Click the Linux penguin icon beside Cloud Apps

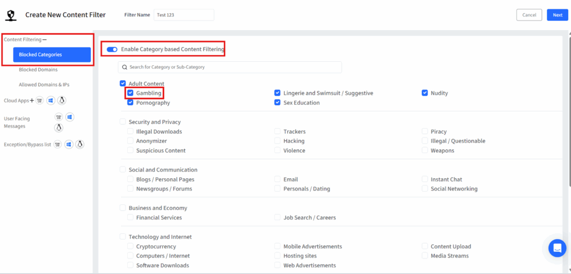click(x=62, y=100)
